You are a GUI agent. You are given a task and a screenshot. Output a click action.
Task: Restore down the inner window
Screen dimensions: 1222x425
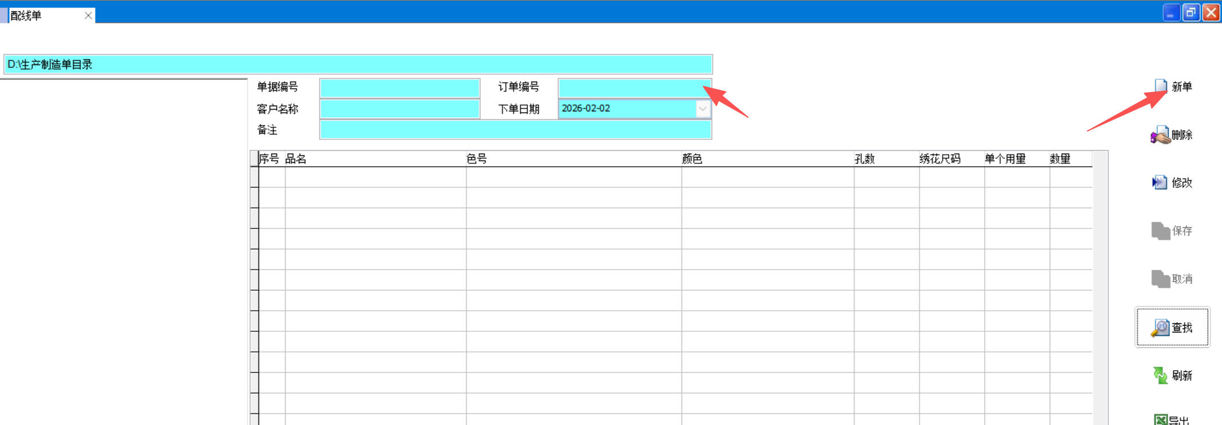(1191, 13)
